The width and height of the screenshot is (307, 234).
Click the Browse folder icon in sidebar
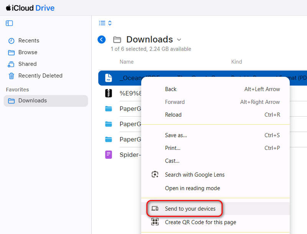12,52
